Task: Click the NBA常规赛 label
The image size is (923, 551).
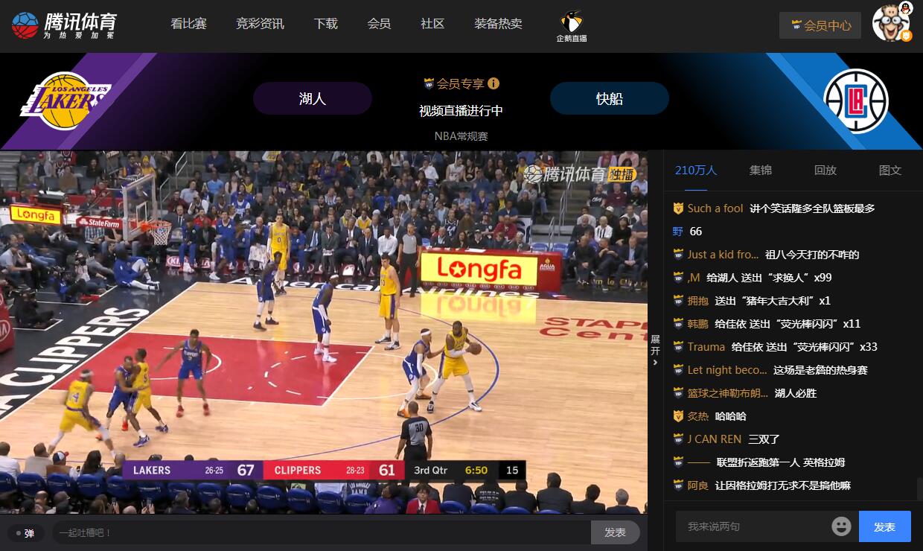Action: pos(461,136)
